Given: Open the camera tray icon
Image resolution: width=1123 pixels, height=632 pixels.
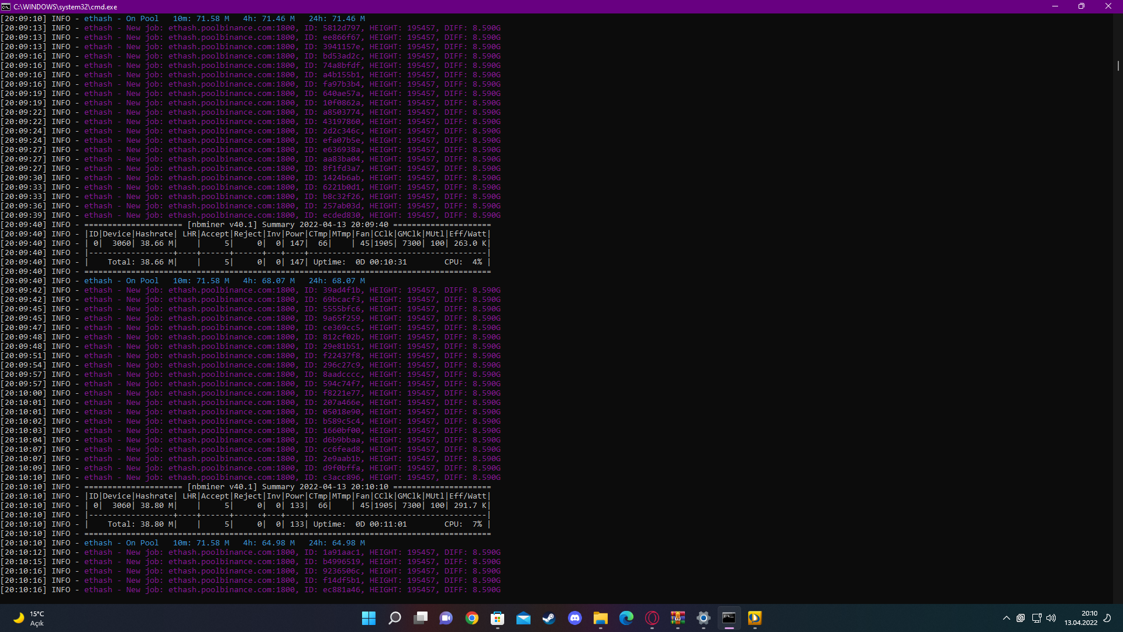Looking at the screenshot, I should (x=1021, y=618).
